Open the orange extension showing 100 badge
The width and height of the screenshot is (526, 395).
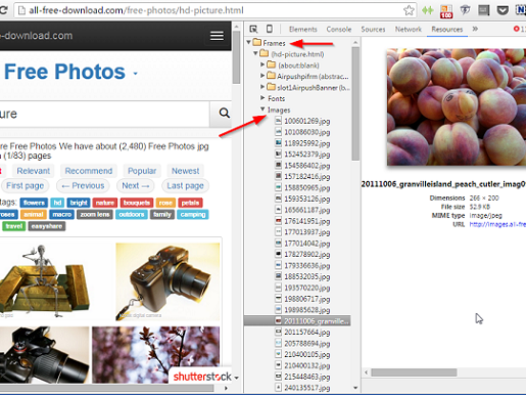446,11
